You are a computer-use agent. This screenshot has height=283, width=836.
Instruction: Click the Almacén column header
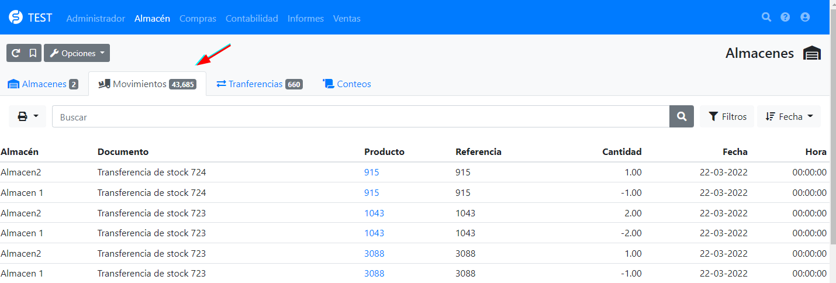click(20, 151)
